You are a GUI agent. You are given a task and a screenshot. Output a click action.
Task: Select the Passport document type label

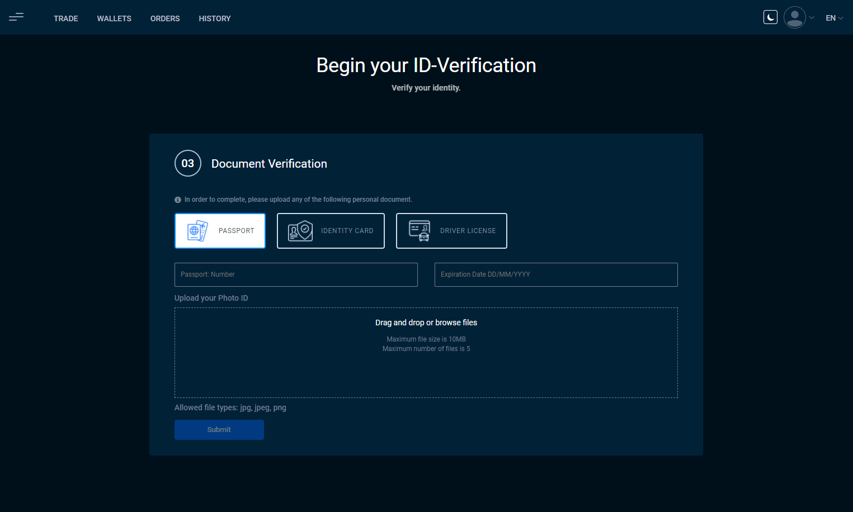tap(236, 231)
